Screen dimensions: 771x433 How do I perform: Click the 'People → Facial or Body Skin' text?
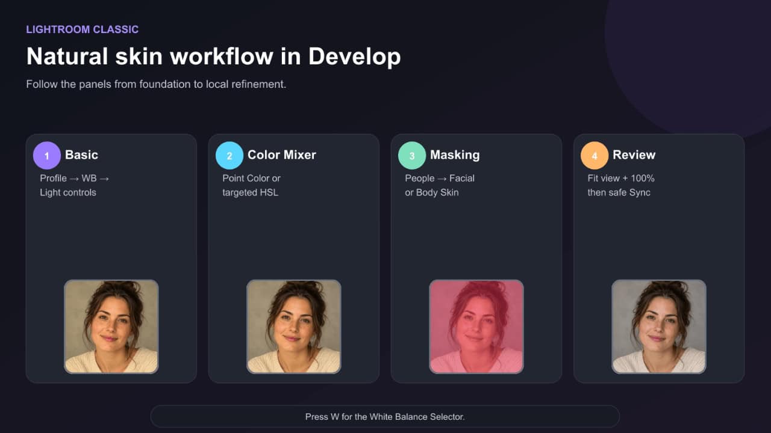click(x=440, y=185)
